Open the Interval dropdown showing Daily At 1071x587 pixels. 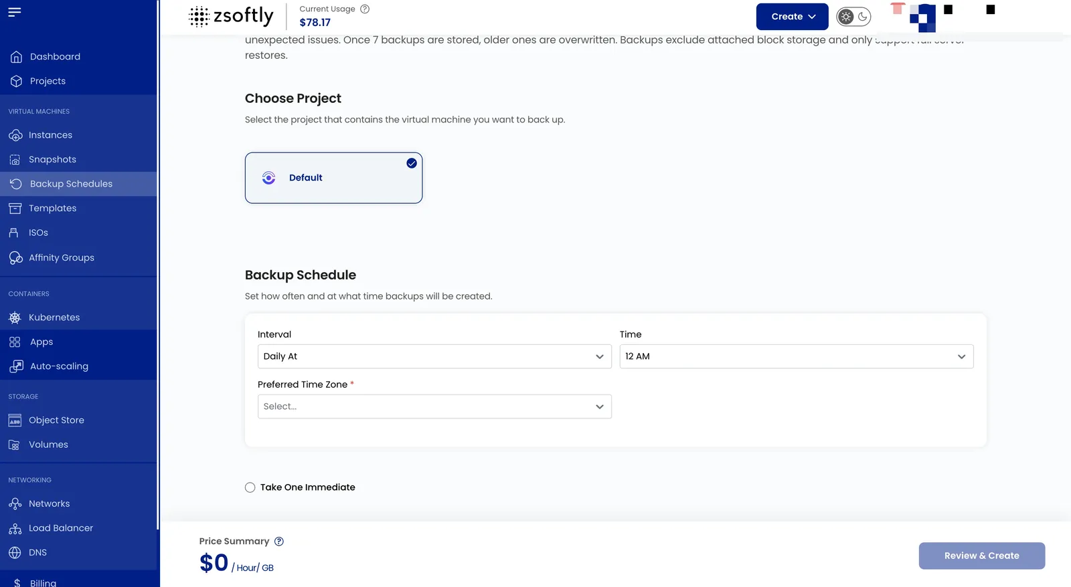[434, 356]
